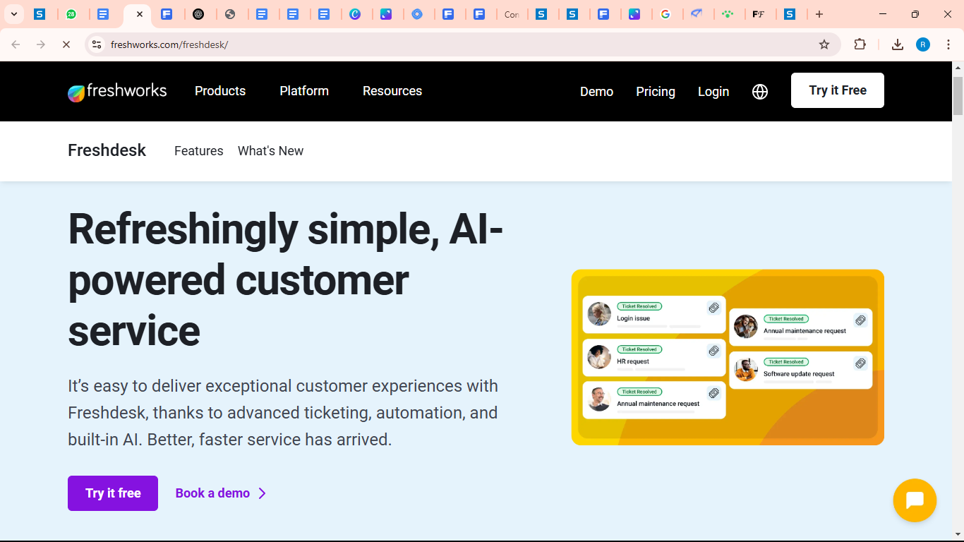Switch to the ChatGPT browser tab
The image size is (964, 542).
pyautogui.click(x=198, y=14)
